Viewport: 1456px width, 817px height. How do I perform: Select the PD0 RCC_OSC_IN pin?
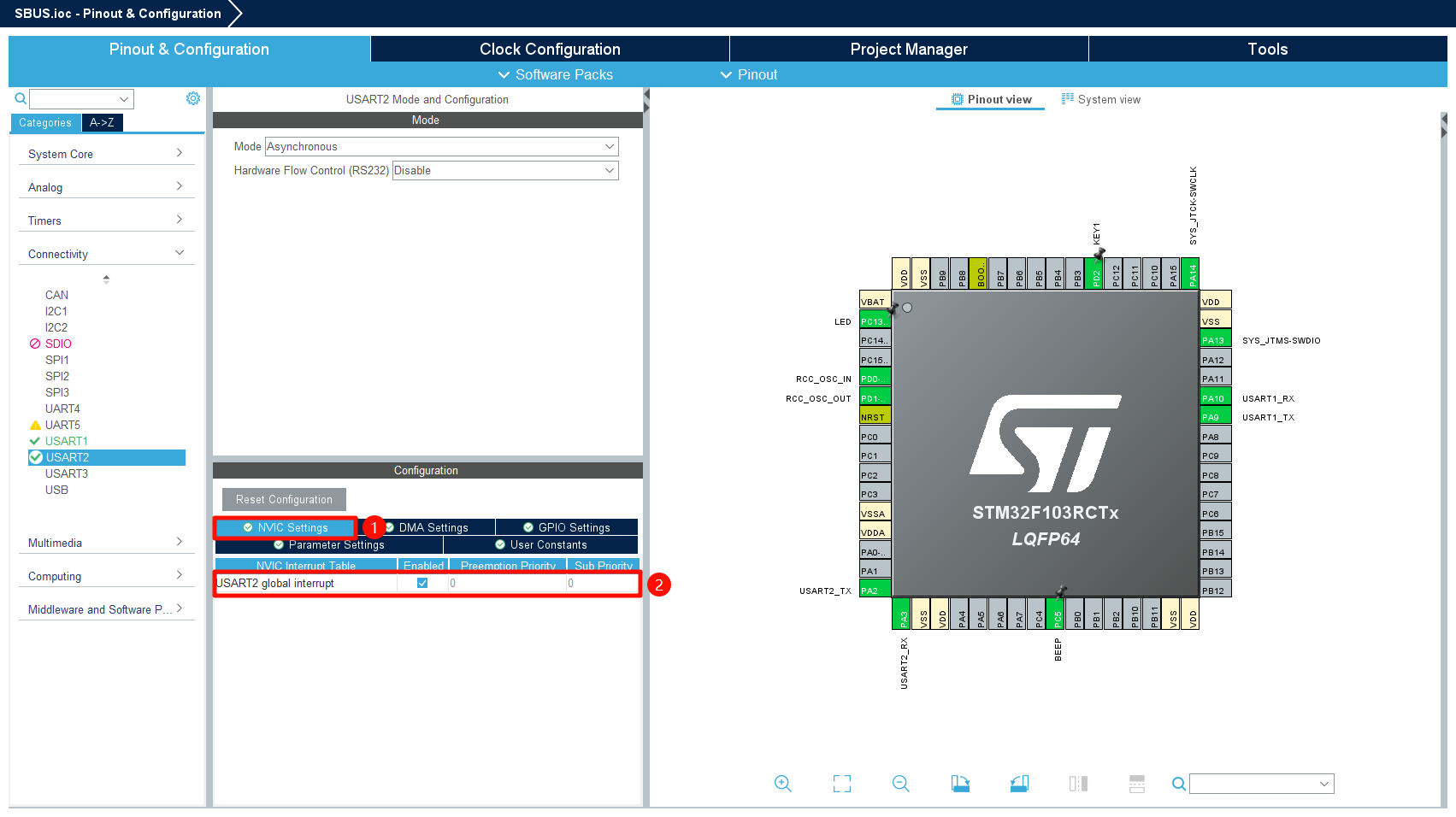[875, 379]
